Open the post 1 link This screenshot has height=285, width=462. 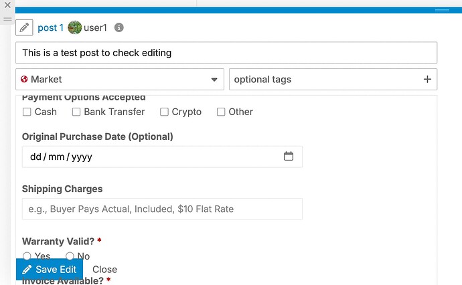tap(50, 27)
